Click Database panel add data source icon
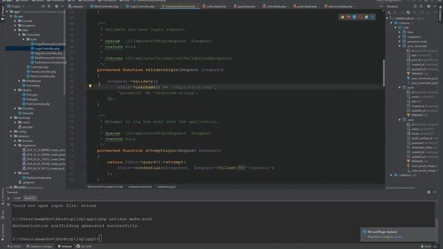 point(389,12)
